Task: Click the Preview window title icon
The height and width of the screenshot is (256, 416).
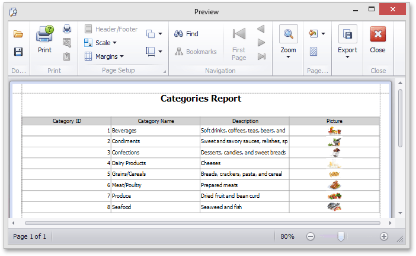Action: [13, 12]
